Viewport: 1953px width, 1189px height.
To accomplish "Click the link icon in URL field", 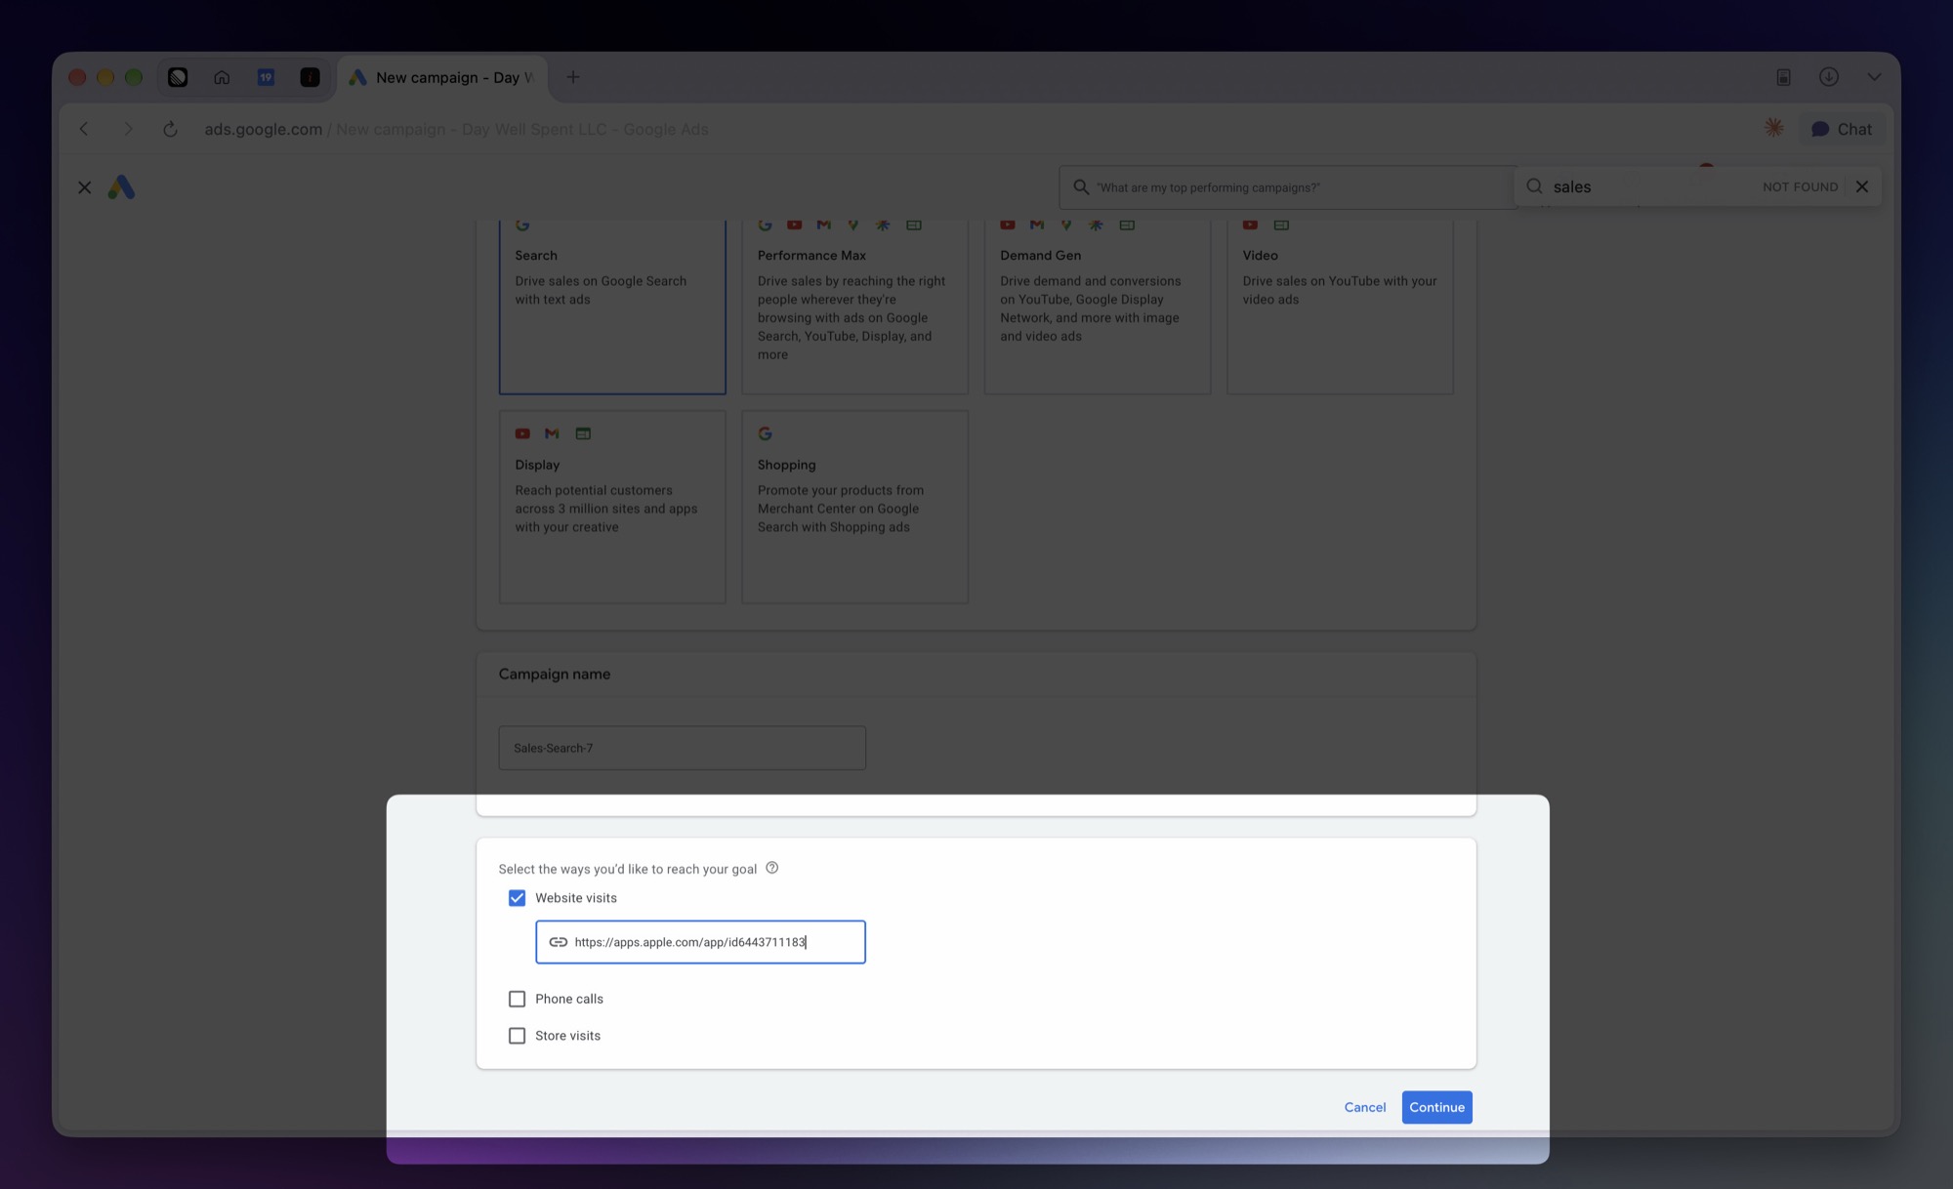I will tap(558, 942).
